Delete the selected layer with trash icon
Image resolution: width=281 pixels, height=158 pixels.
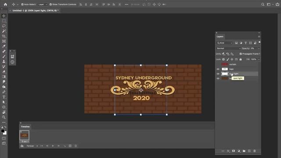pyautogui.click(x=255, y=151)
